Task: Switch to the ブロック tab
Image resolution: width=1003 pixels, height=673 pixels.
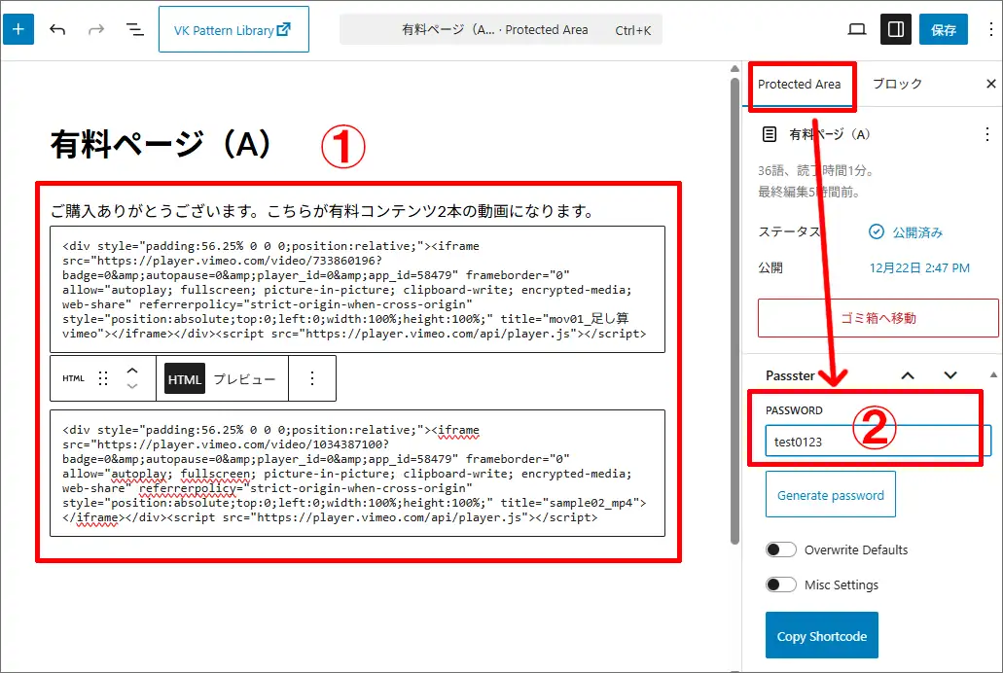Action: 897,85
